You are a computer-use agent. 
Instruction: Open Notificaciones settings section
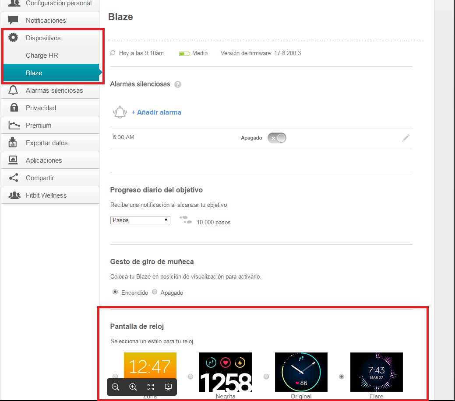click(x=50, y=20)
